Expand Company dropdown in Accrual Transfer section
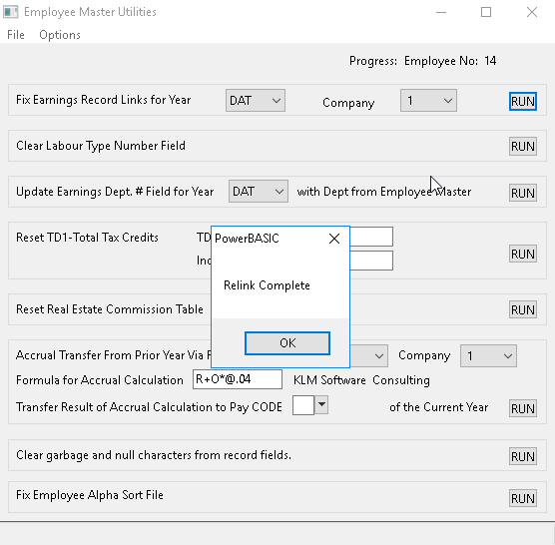555x545 pixels. 488,355
